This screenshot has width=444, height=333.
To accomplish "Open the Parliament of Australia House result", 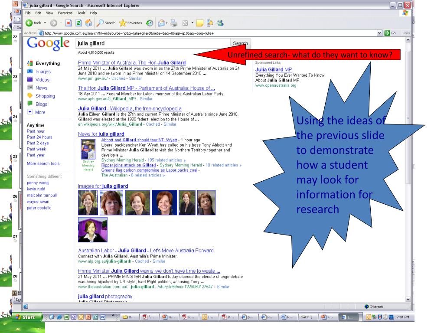I will pos(147,88).
